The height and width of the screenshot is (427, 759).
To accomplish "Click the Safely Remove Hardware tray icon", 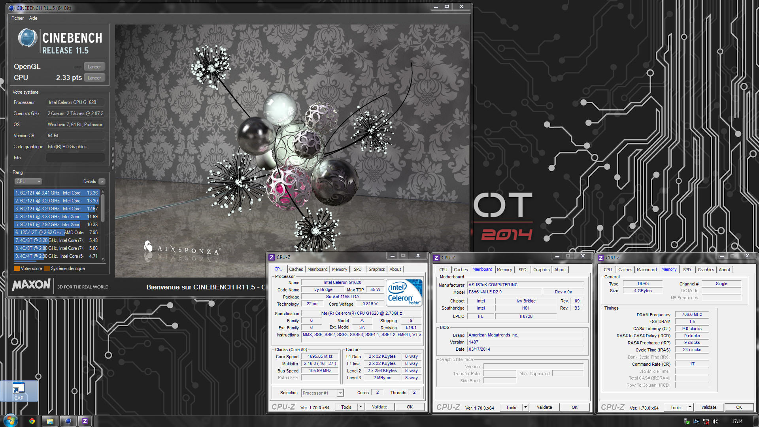I will click(x=687, y=421).
